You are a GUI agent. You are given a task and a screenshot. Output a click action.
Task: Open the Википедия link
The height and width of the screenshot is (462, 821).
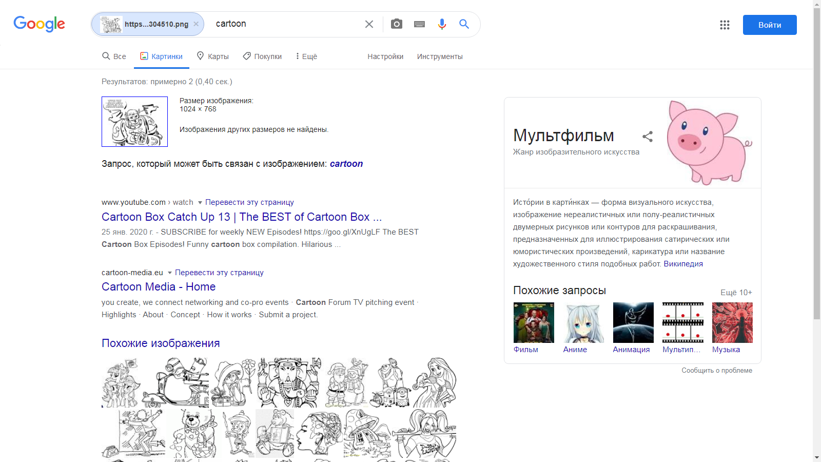pos(683,264)
